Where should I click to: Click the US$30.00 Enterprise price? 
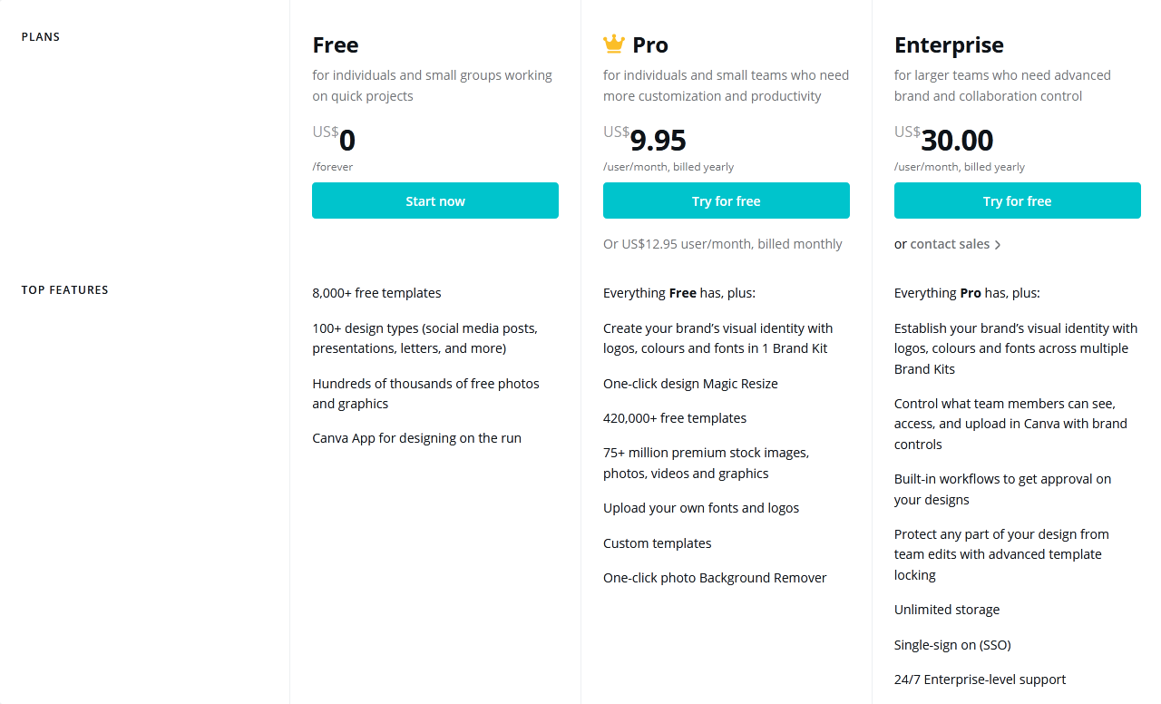tap(944, 139)
